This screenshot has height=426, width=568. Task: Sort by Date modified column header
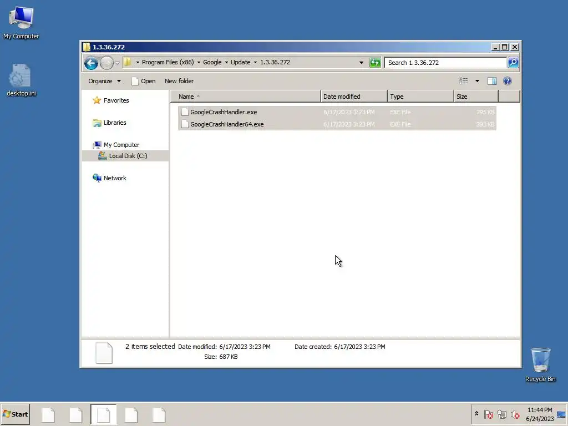pos(354,97)
